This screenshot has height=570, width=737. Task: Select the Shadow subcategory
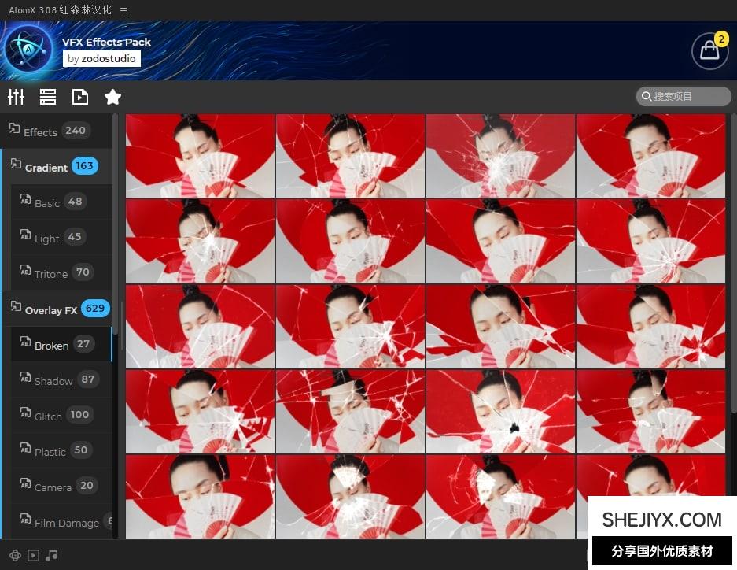point(53,380)
